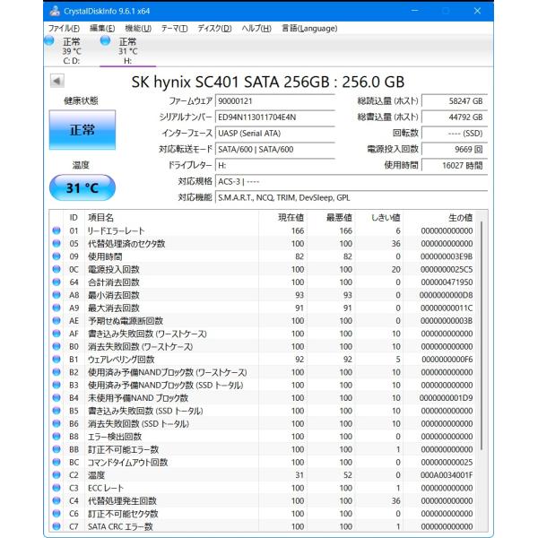
Task: Click status icon for B1 ウェアレベリング回数
Action: tap(56, 360)
